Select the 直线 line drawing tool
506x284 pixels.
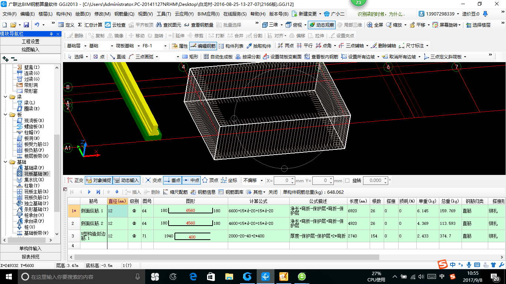tap(117, 57)
